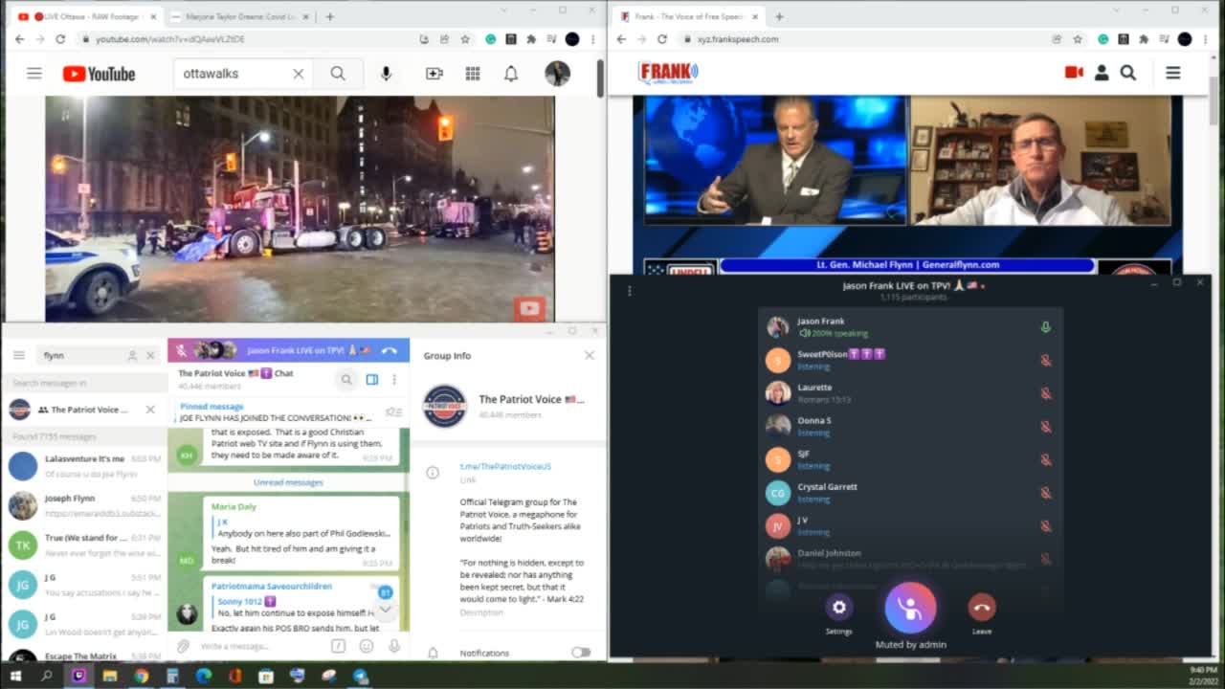This screenshot has width=1225, height=689.
Task: Toggle the group Notifications switch
Action: pyautogui.click(x=581, y=653)
